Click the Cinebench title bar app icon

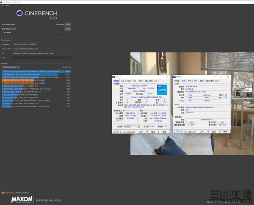pos(2,2)
